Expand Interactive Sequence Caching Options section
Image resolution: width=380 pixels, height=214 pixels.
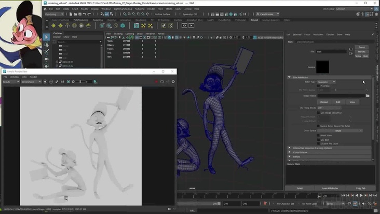[x=289, y=148]
